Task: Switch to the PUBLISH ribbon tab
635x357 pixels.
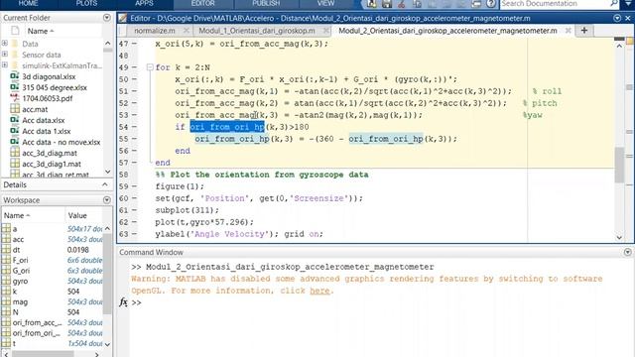Action: [266, 4]
